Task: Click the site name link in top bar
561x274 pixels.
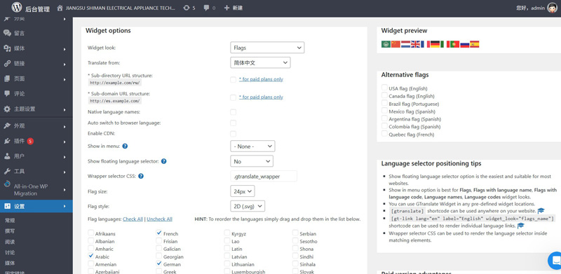Action: coord(121,8)
